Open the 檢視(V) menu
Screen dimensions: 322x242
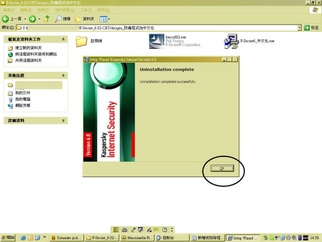(x=43, y=10)
